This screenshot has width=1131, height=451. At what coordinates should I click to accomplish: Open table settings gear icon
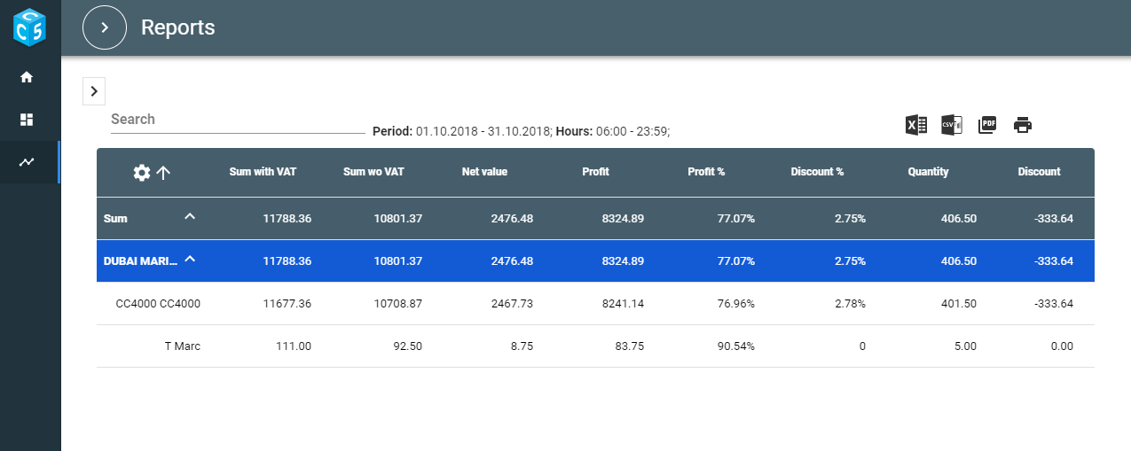[141, 173]
